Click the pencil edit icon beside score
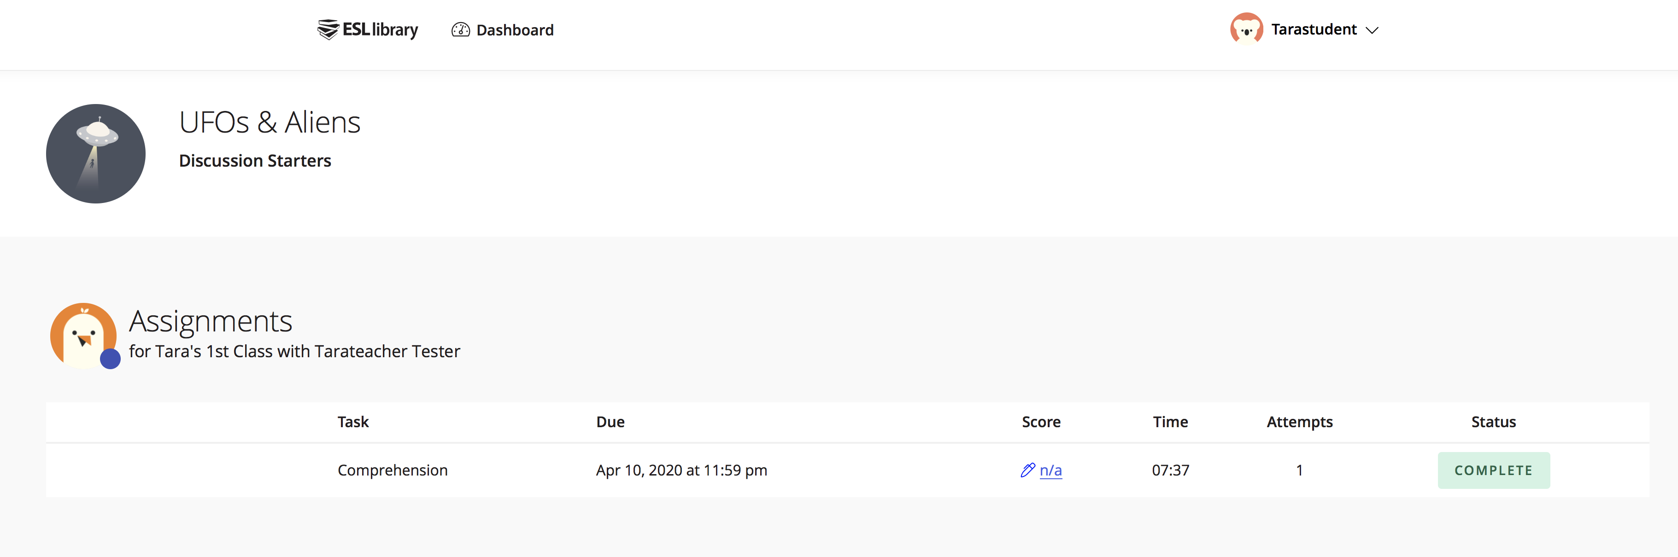This screenshot has width=1678, height=557. (x=1027, y=470)
